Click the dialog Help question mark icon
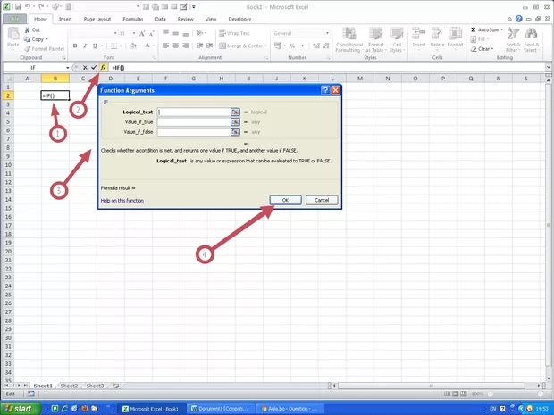 click(x=324, y=90)
